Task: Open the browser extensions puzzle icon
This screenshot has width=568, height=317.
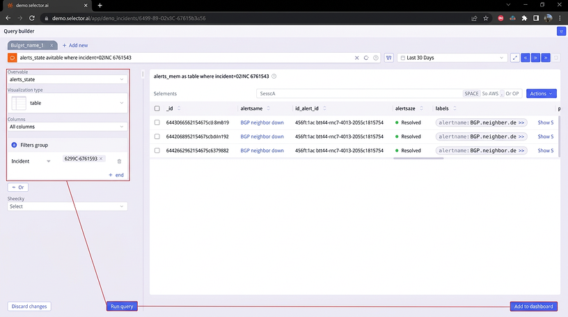Action: click(524, 18)
